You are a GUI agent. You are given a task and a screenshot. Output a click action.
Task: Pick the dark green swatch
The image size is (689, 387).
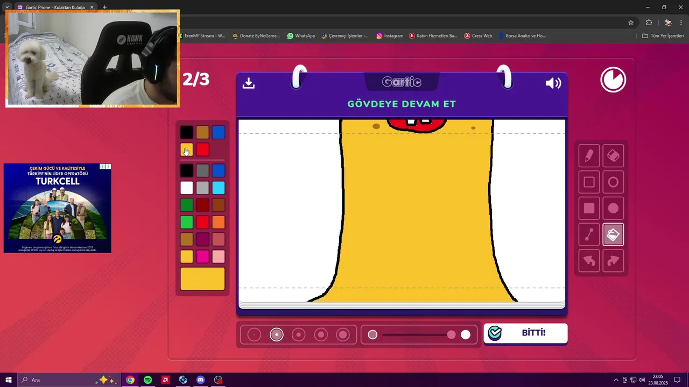click(x=186, y=205)
